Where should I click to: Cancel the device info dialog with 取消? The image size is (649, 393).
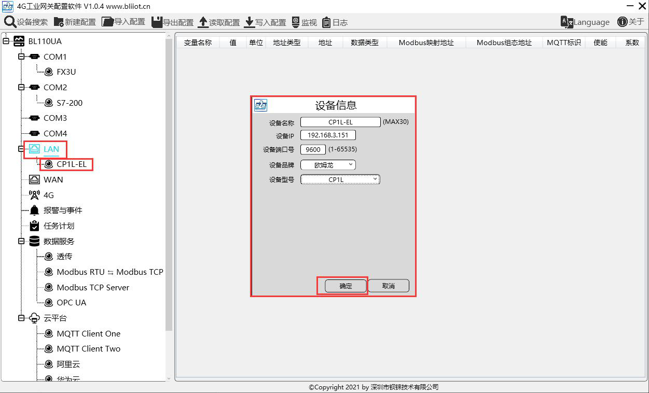coord(388,286)
